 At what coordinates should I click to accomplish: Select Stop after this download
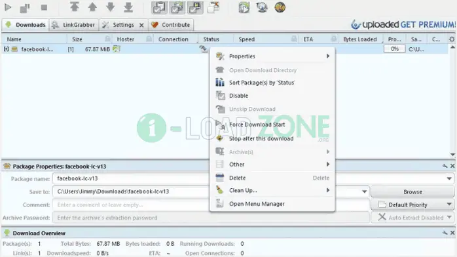pyautogui.click(x=272, y=138)
